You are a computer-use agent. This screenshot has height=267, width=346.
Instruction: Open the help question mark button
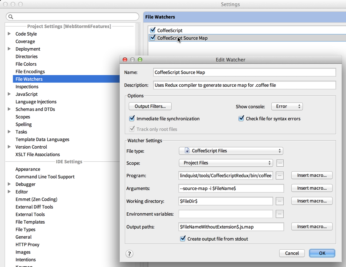click(x=129, y=254)
